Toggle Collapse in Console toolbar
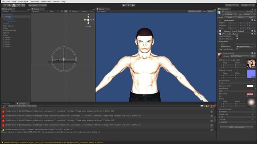Viewport: 257px width, 144px height. pos(12,106)
